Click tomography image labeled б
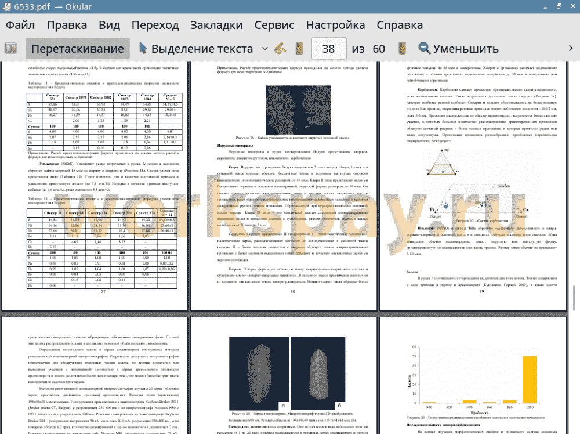 click(318, 373)
